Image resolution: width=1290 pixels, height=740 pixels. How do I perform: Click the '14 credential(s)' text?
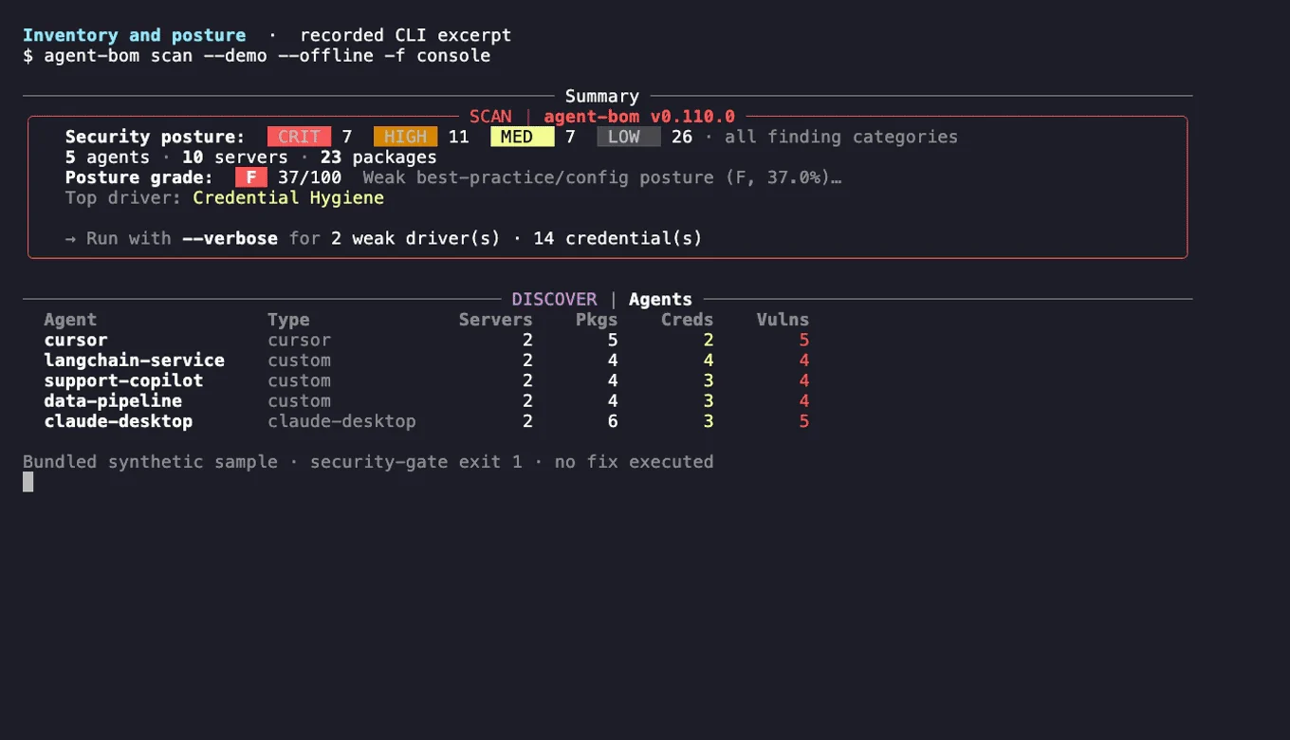(x=617, y=238)
